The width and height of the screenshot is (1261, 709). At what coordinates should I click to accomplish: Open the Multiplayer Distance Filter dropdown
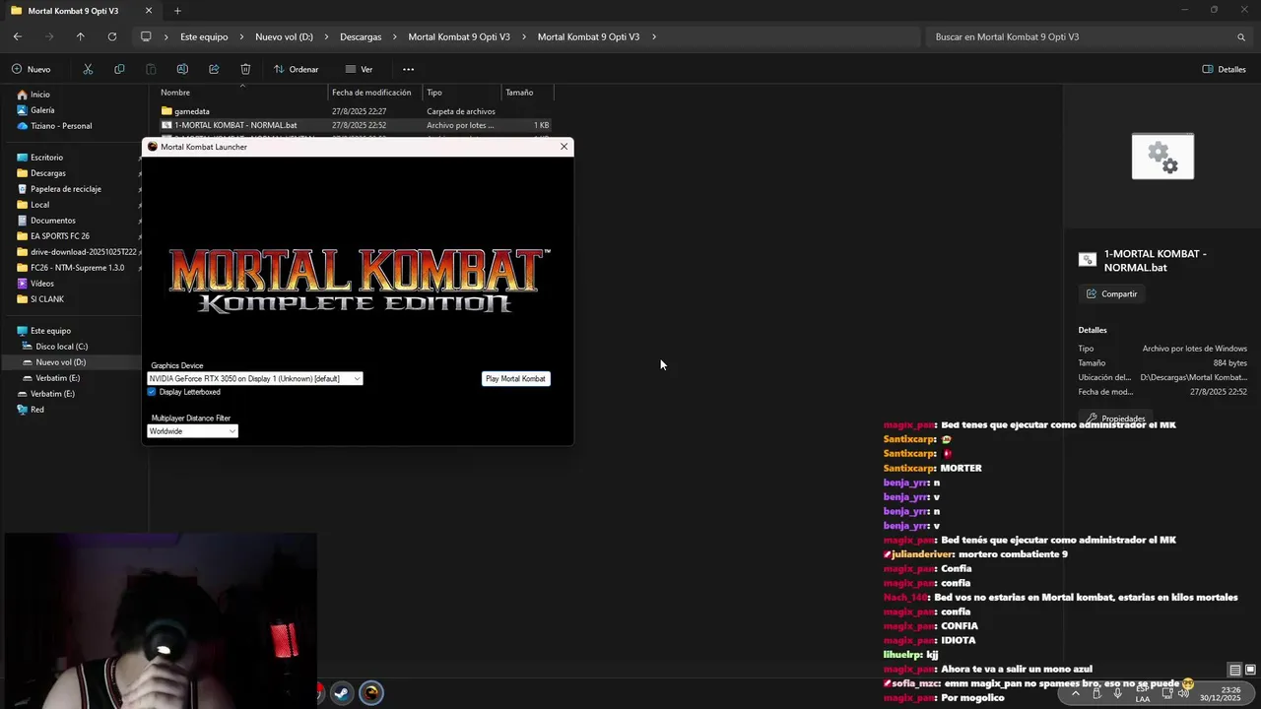click(192, 431)
